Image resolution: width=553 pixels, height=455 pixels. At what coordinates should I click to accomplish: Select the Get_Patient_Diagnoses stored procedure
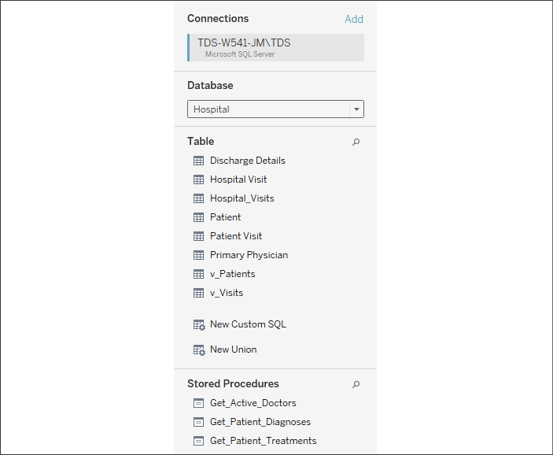[260, 422]
